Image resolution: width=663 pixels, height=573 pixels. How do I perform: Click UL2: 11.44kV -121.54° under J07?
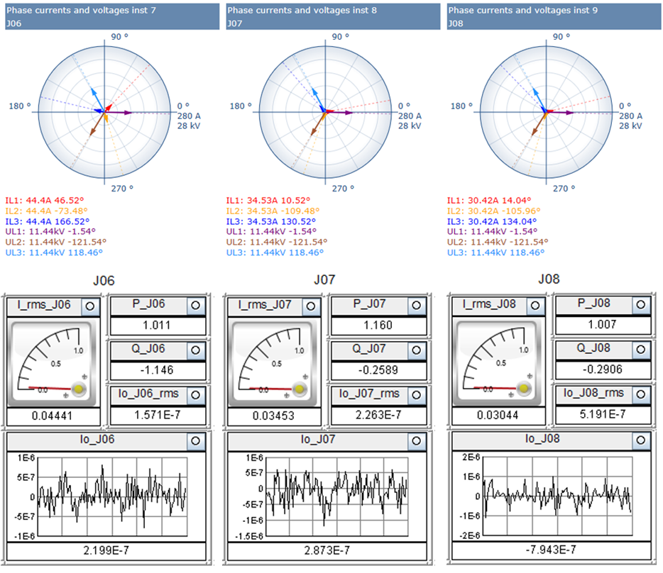click(x=277, y=242)
